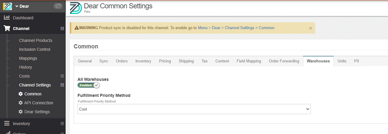Expand the Inventory menu section
388x134 pixels.
tap(62, 124)
